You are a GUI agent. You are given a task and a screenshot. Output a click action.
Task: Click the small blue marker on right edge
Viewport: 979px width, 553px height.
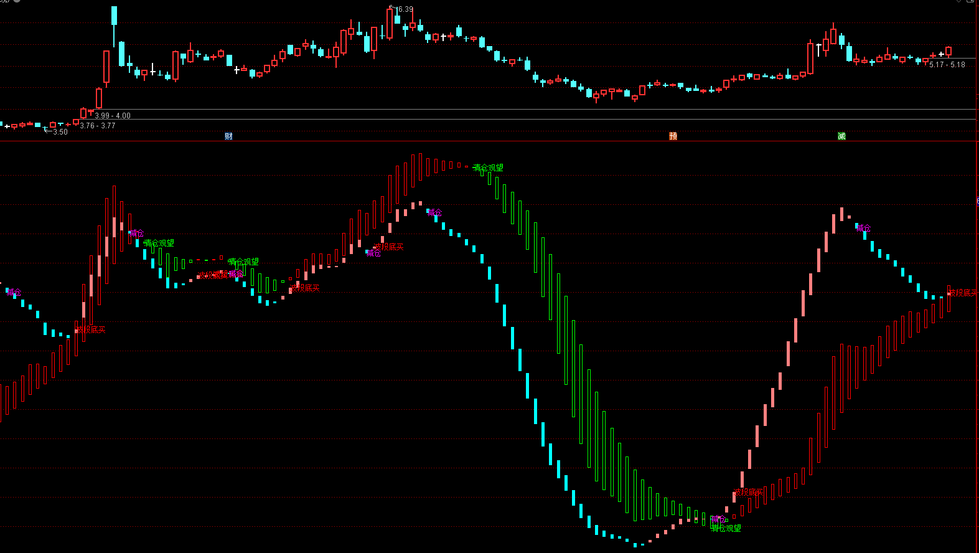coord(977,201)
